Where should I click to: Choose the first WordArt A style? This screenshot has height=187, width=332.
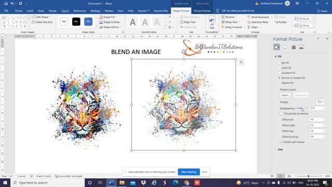coord(133,22)
